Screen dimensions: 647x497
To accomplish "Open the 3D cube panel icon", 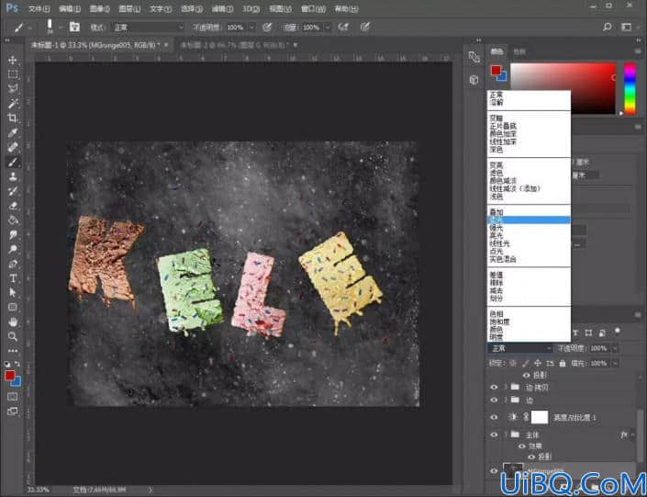I will click(x=474, y=79).
